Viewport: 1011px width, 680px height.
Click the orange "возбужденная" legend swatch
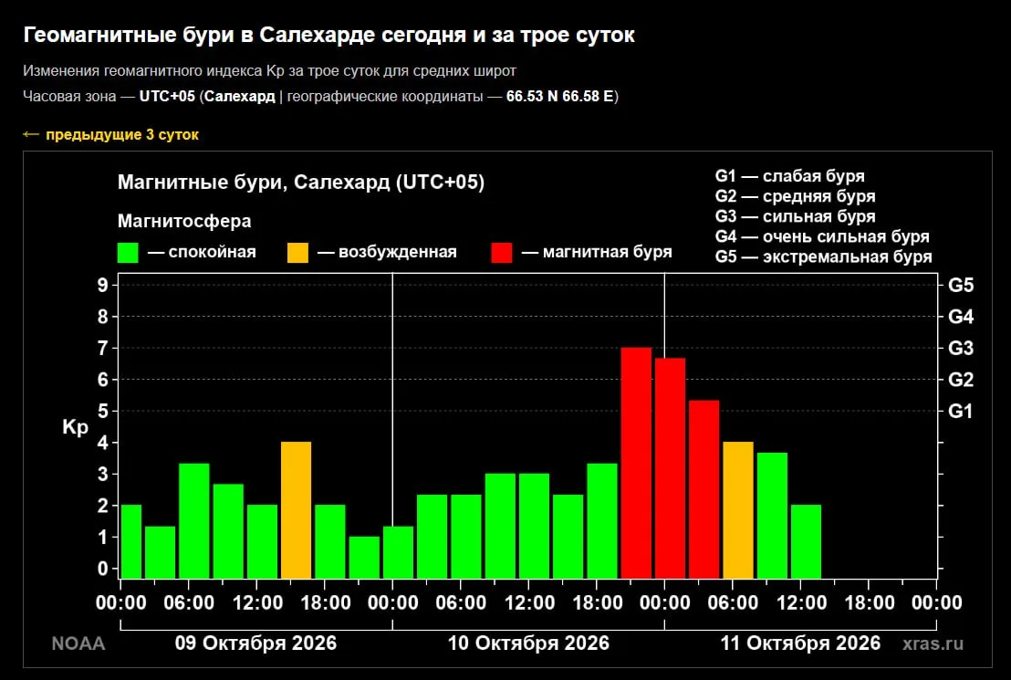pos(297,252)
